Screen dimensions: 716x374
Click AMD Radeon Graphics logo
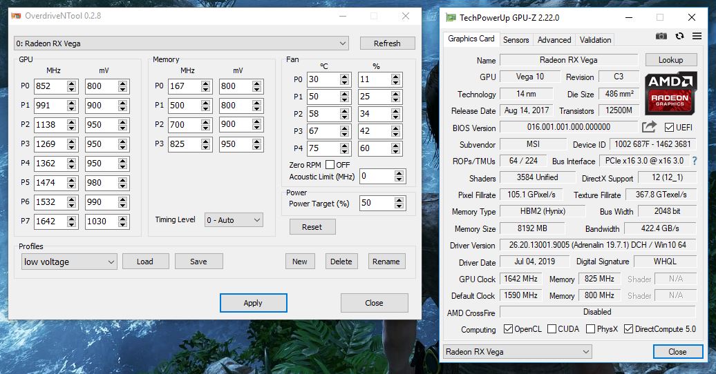pyautogui.click(x=670, y=94)
